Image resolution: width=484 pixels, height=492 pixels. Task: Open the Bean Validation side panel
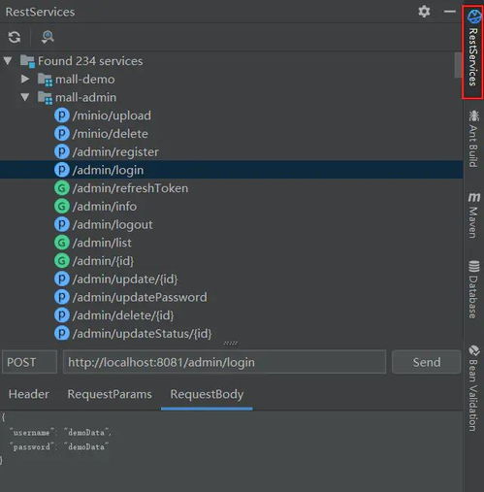pos(473,388)
